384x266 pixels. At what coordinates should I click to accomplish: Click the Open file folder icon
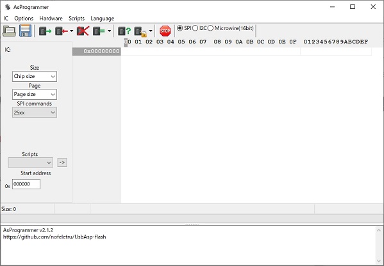click(x=10, y=31)
